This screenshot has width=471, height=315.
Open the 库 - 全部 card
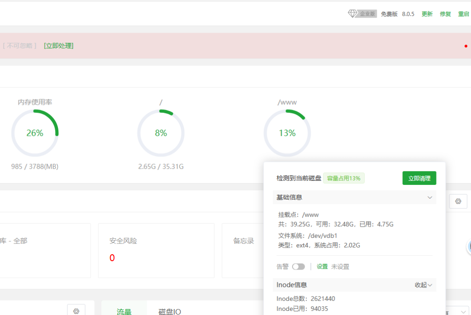pyautogui.click(x=45, y=251)
